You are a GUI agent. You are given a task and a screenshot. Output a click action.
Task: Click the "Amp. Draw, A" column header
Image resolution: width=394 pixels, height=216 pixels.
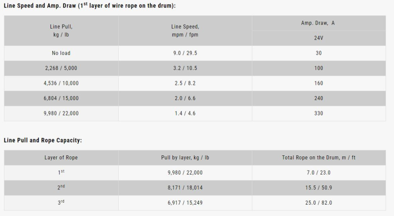tap(318, 23)
